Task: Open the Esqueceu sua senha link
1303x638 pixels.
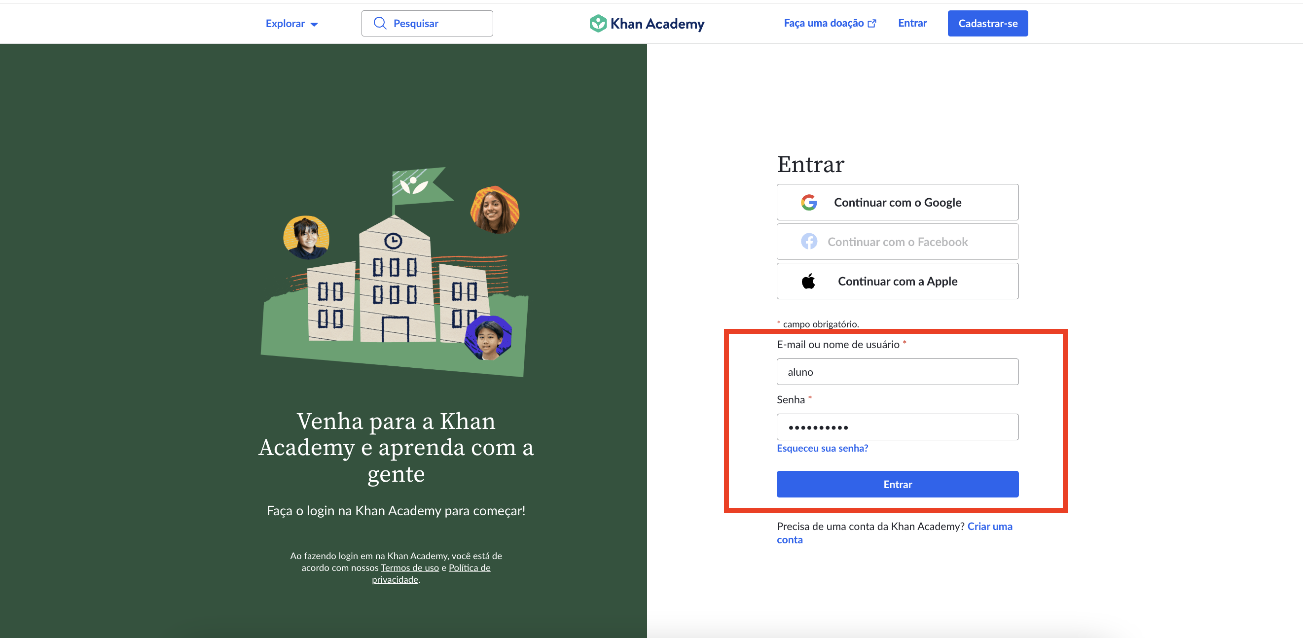Action: 822,448
